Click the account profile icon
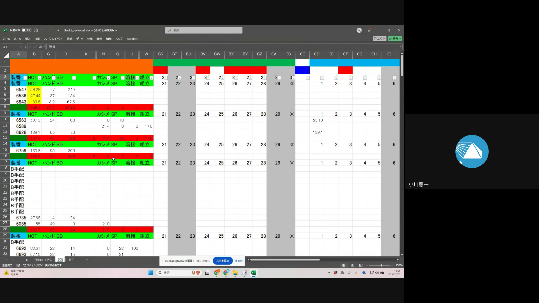Viewport: 539px width, 303px height. tap(359, 30)
